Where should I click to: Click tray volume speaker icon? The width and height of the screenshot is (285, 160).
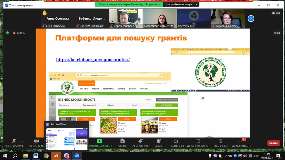coord(245,156)
